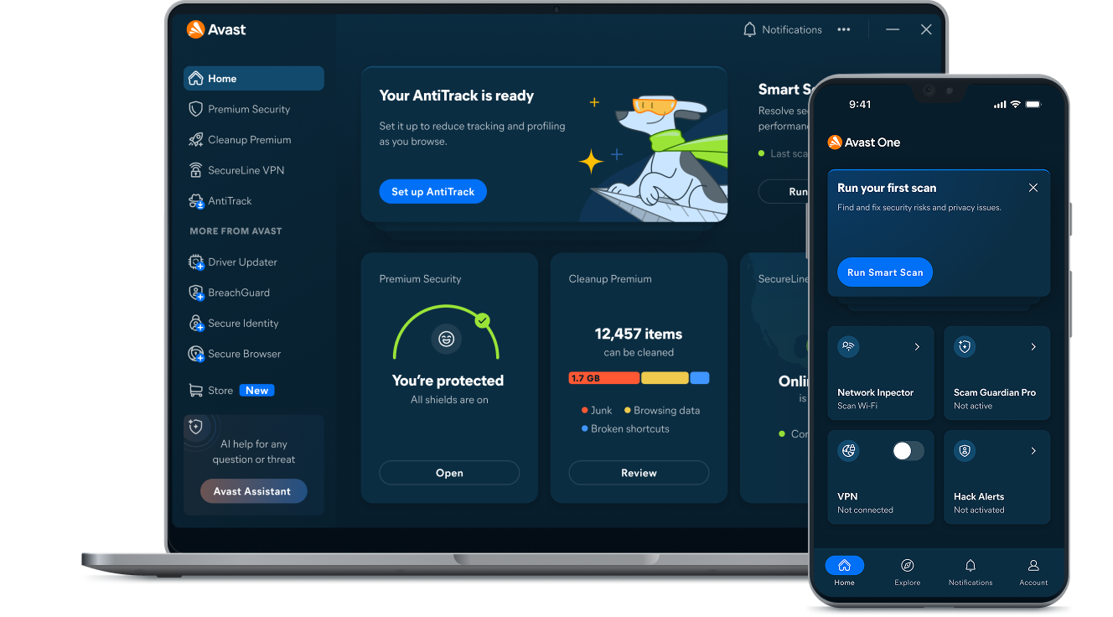Click the Scam Guardian Pro shield icon

click(964, 346)
